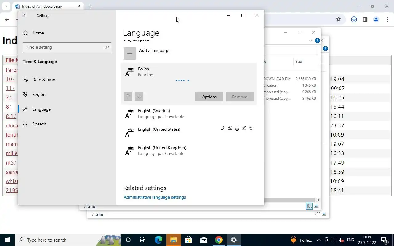Image resolution: width=394 pixels, height=246 pixels.
Task: Open Chrome downloads icon
Action: coord(354,19)
